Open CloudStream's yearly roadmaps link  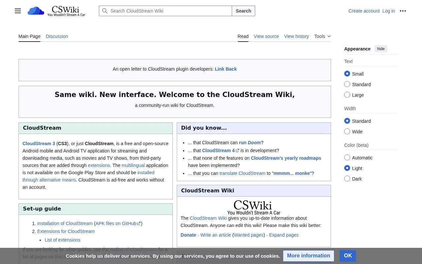(x=286, y=158)
